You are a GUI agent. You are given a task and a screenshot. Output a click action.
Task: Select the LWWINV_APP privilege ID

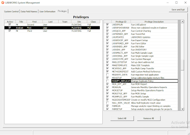[x=118, y=50]
